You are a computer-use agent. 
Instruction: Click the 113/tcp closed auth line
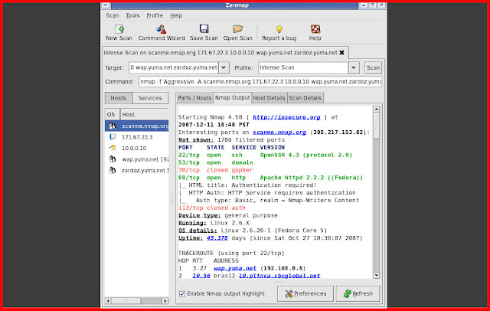(212, 208)
